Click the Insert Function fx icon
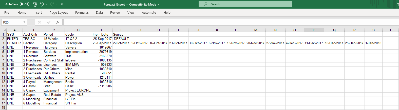 coord(58,22)
